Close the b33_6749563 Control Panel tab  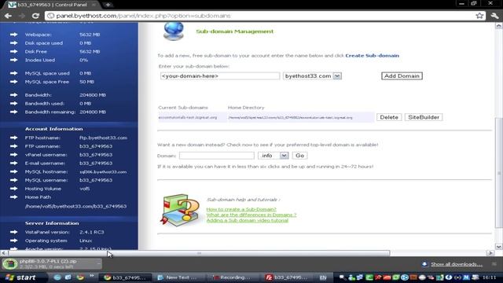pos(94,5)
